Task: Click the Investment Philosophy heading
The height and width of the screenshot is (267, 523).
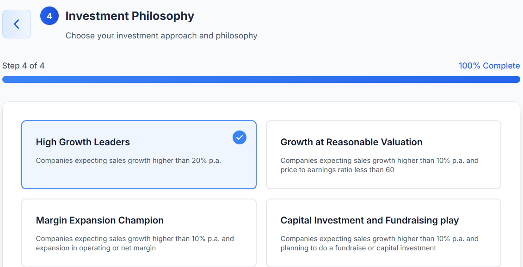Action: tap(130, 16)
